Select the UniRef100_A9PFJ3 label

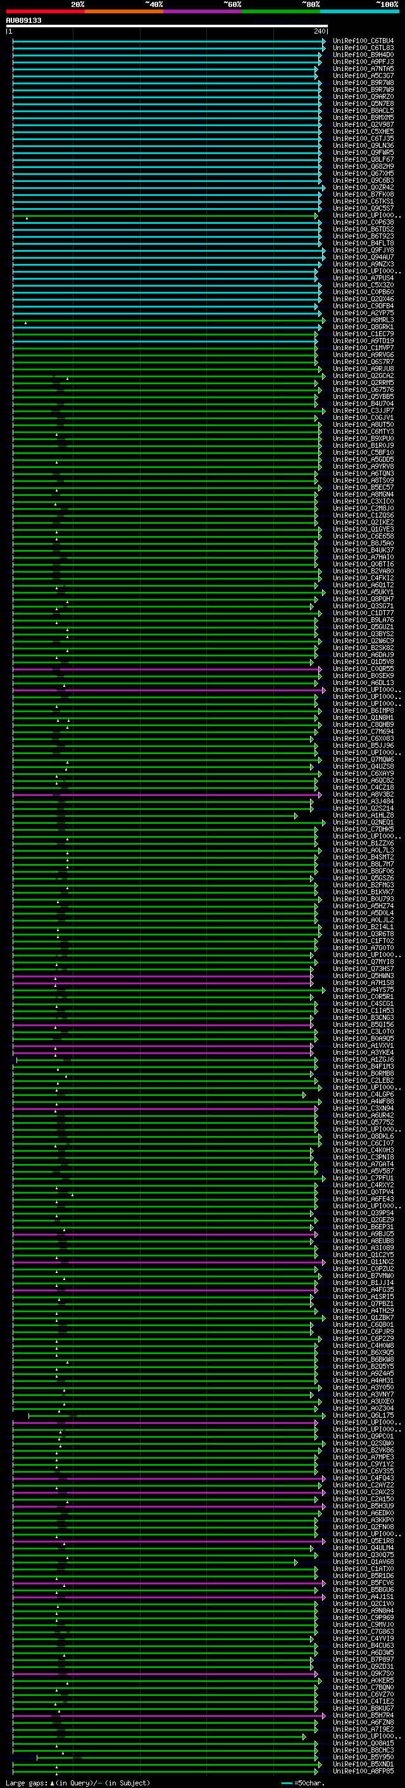click(x=363, y=62)
